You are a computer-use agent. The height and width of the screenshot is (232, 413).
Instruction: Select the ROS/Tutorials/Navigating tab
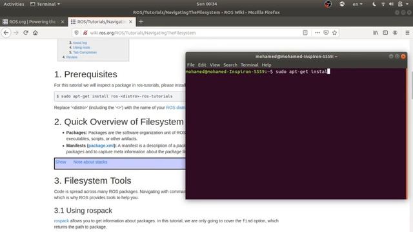(102, 22)
